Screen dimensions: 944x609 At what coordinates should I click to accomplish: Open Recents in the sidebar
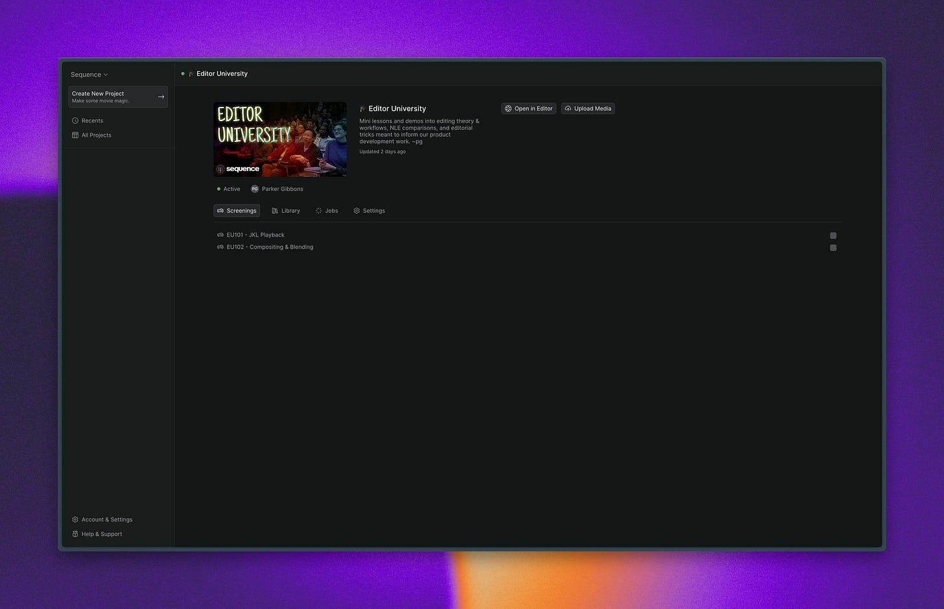click(88, 121)
